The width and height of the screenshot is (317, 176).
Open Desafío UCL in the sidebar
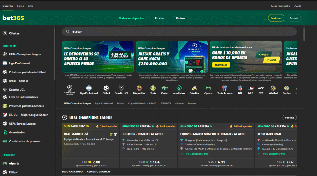coord(17,90)
